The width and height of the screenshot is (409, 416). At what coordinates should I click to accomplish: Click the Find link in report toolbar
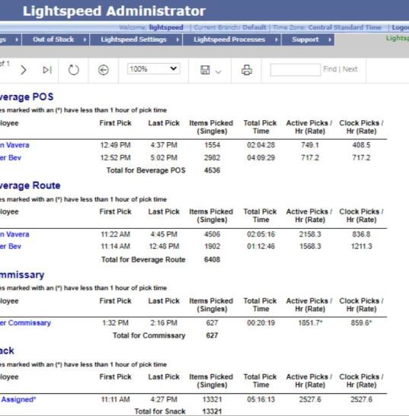click(x=330, y=69)
